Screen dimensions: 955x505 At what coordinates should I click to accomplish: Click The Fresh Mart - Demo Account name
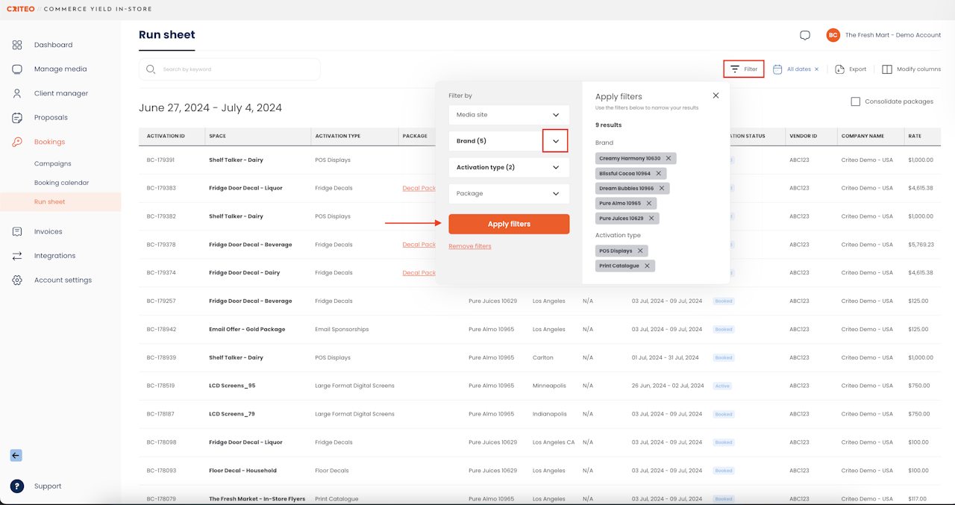[893, 35]
